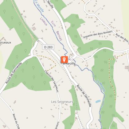Click the orange location pin marker
This screenshot has height=129, width=129.
click(x=64, y=60)
